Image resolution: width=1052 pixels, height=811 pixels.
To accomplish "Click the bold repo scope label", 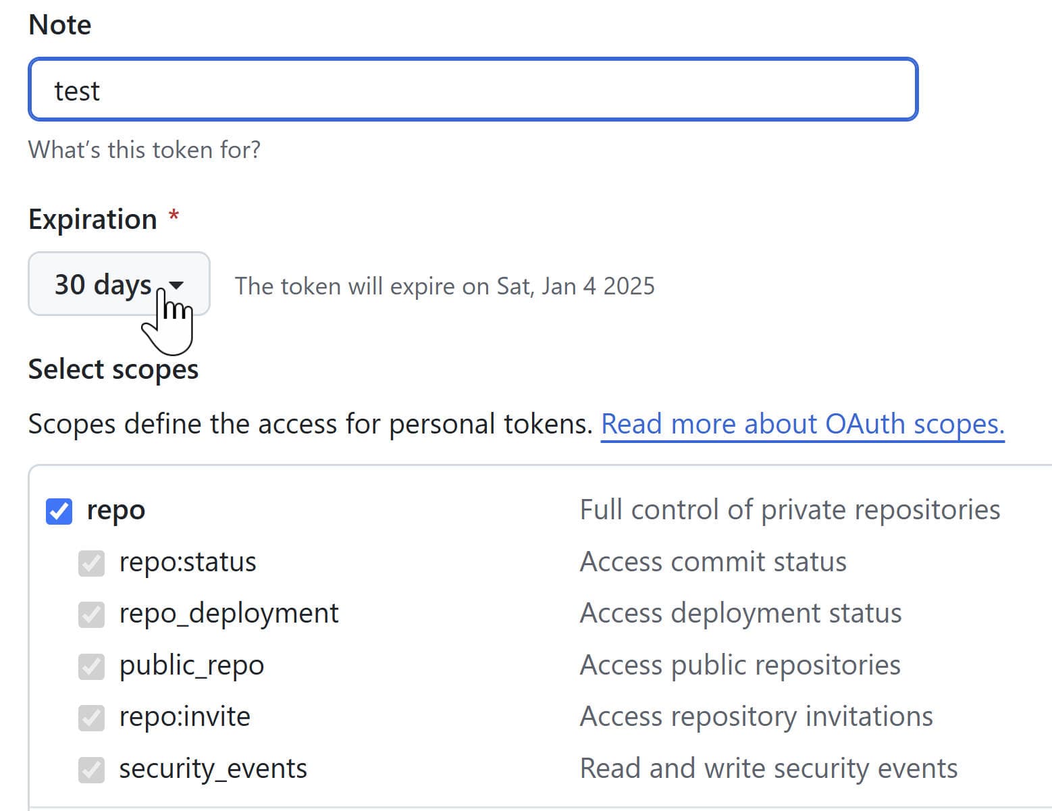I will tap(115, 511).
